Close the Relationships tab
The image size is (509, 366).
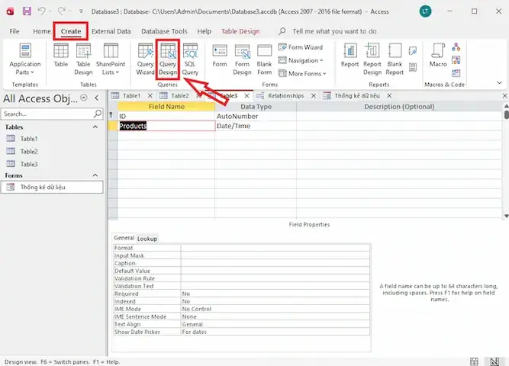pyautogui.click(x=314, y=96)
